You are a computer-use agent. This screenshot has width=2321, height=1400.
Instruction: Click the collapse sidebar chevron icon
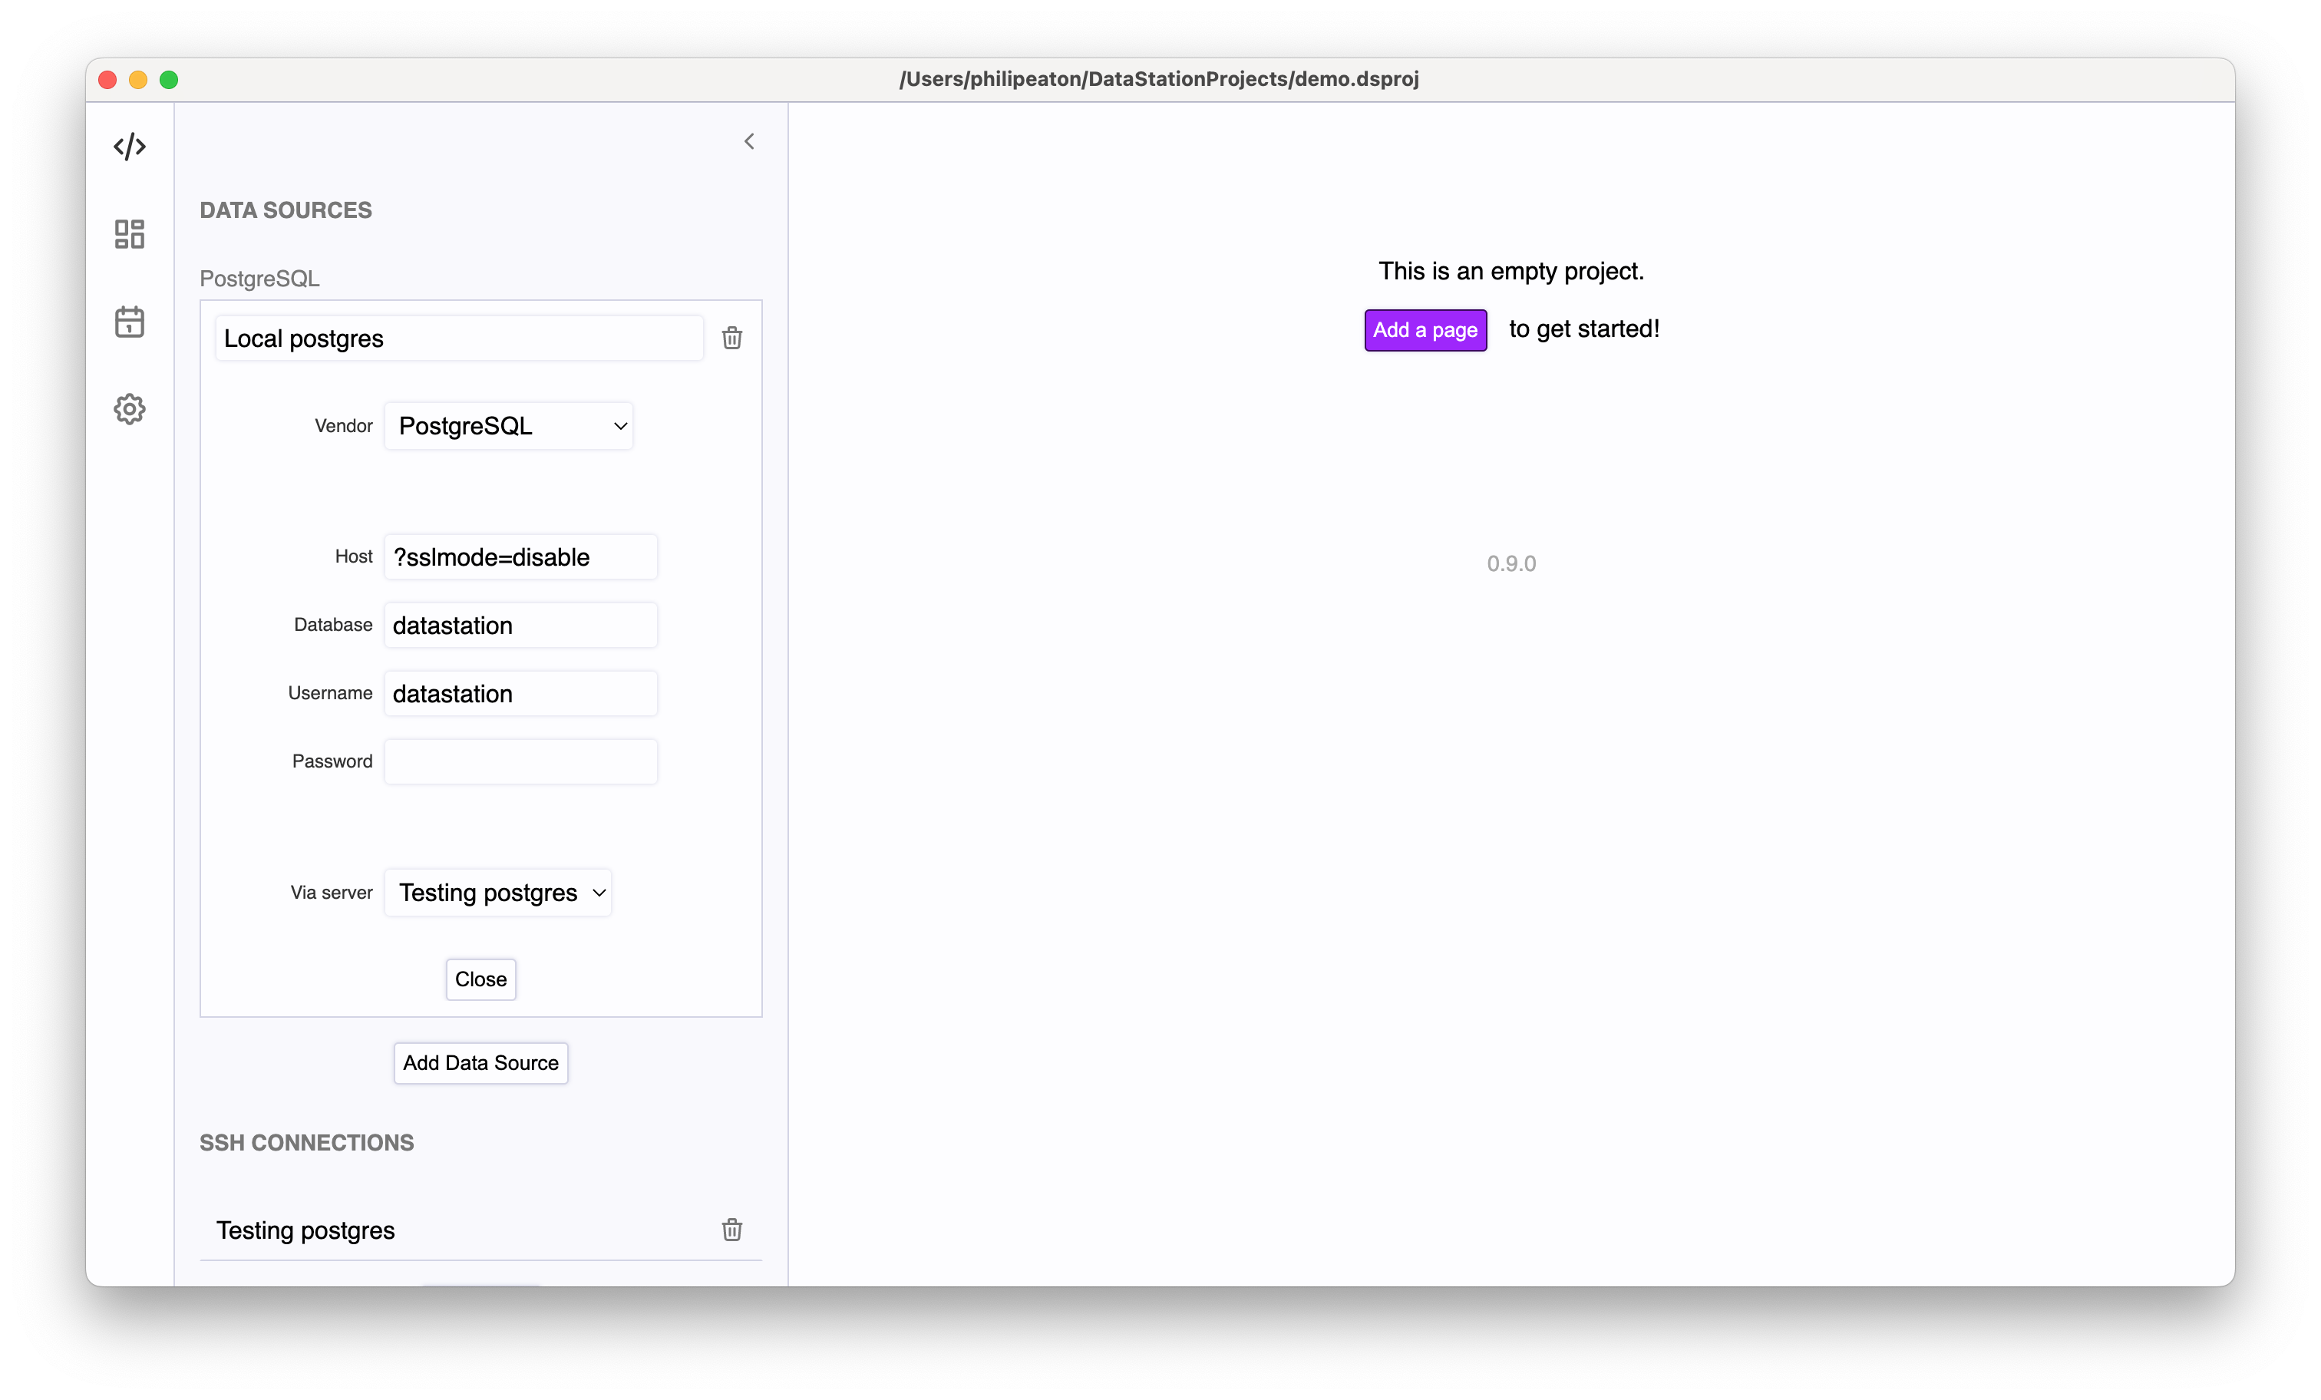(749, 141)
